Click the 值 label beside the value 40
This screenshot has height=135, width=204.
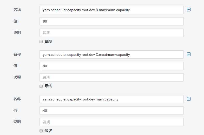[15, 110]
